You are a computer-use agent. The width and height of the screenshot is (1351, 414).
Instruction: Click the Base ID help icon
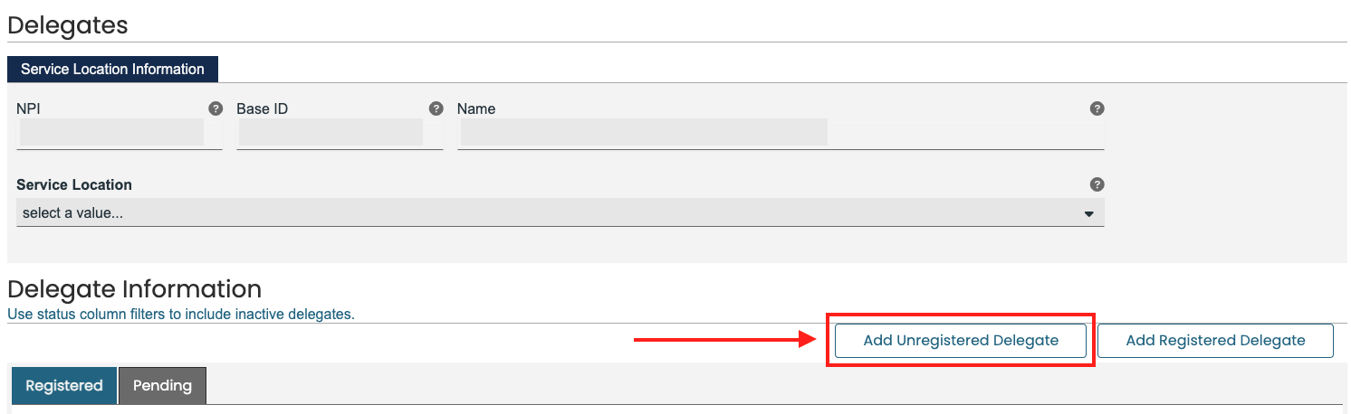click(x=436, y=108)
